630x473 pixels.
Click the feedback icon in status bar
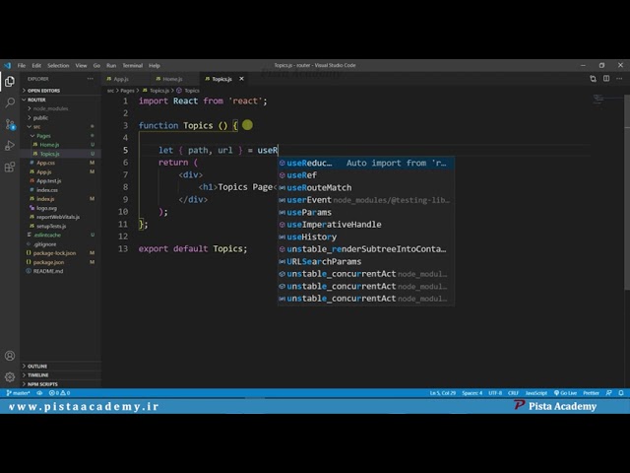click(608, 393)
